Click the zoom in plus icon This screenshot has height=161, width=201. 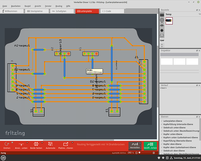(154, 153)
